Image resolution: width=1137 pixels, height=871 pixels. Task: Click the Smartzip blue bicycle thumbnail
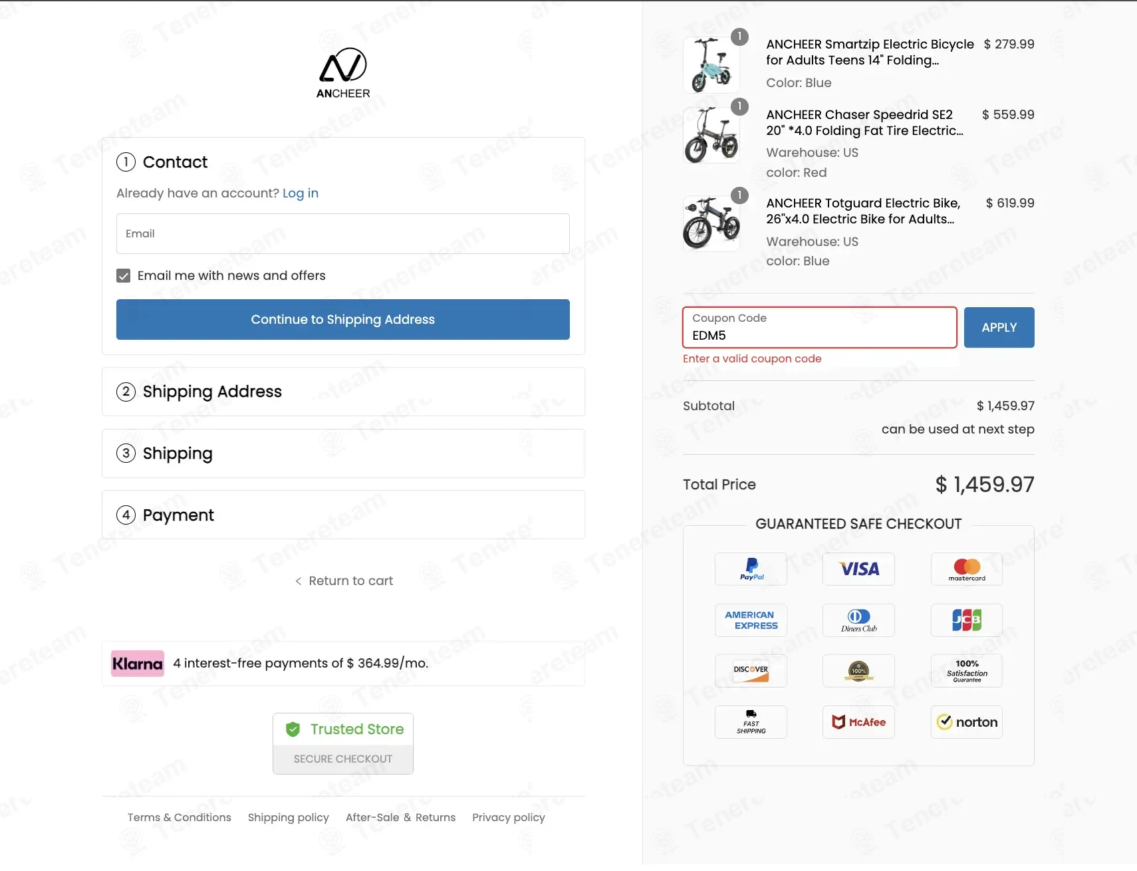(x=711, y=64)
